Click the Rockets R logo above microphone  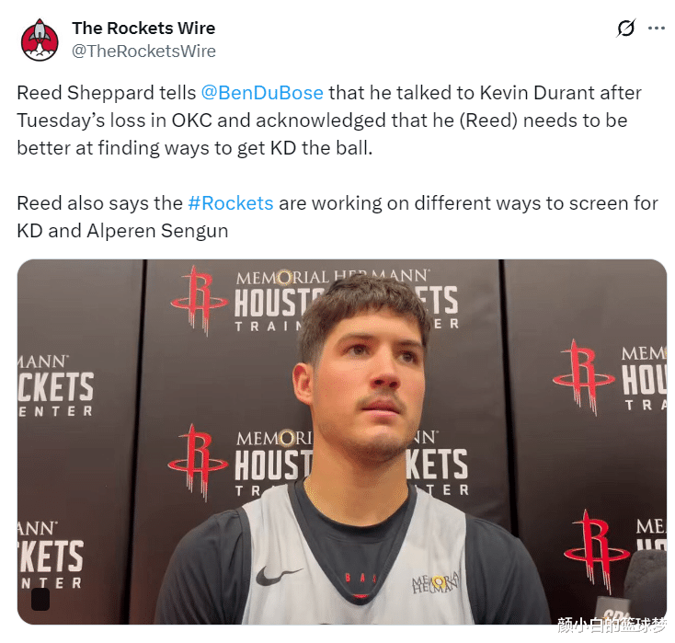(x=596, y=552)
